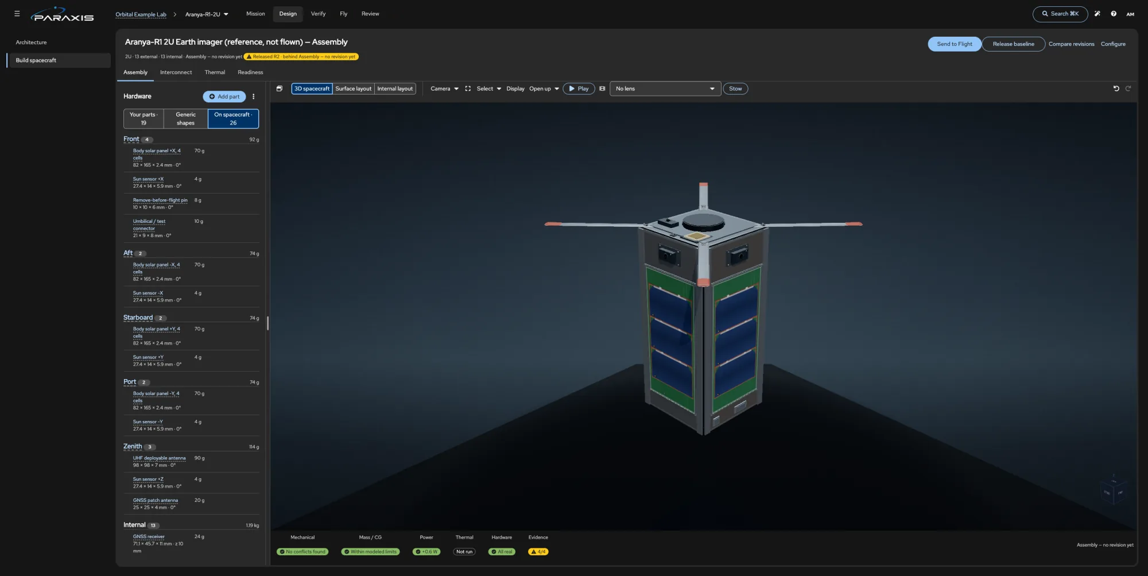Click the Evidence 4/4 warning badge
This screenshot has height=576, width=1148.
(538, 552)
